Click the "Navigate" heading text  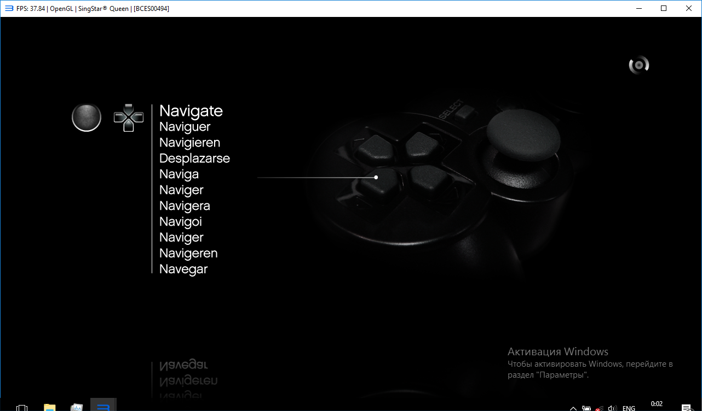pos(191,111)
